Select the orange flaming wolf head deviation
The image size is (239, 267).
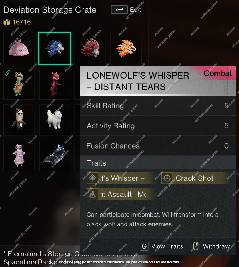[x=126, y=48]
